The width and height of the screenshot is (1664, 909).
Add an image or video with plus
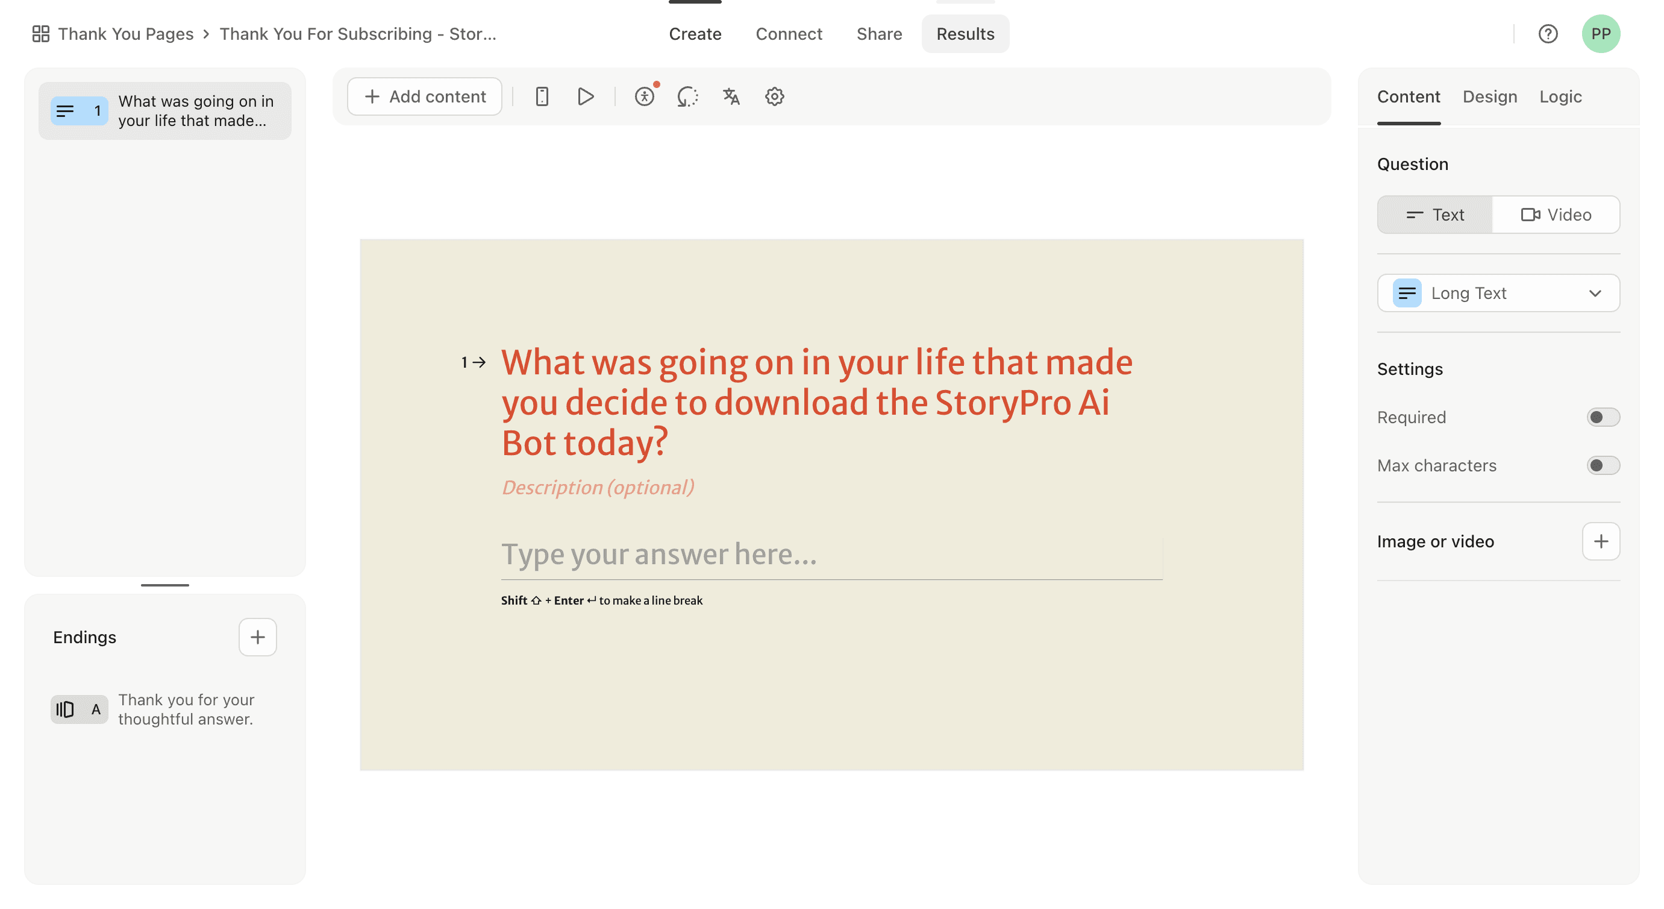(1600, 541)
